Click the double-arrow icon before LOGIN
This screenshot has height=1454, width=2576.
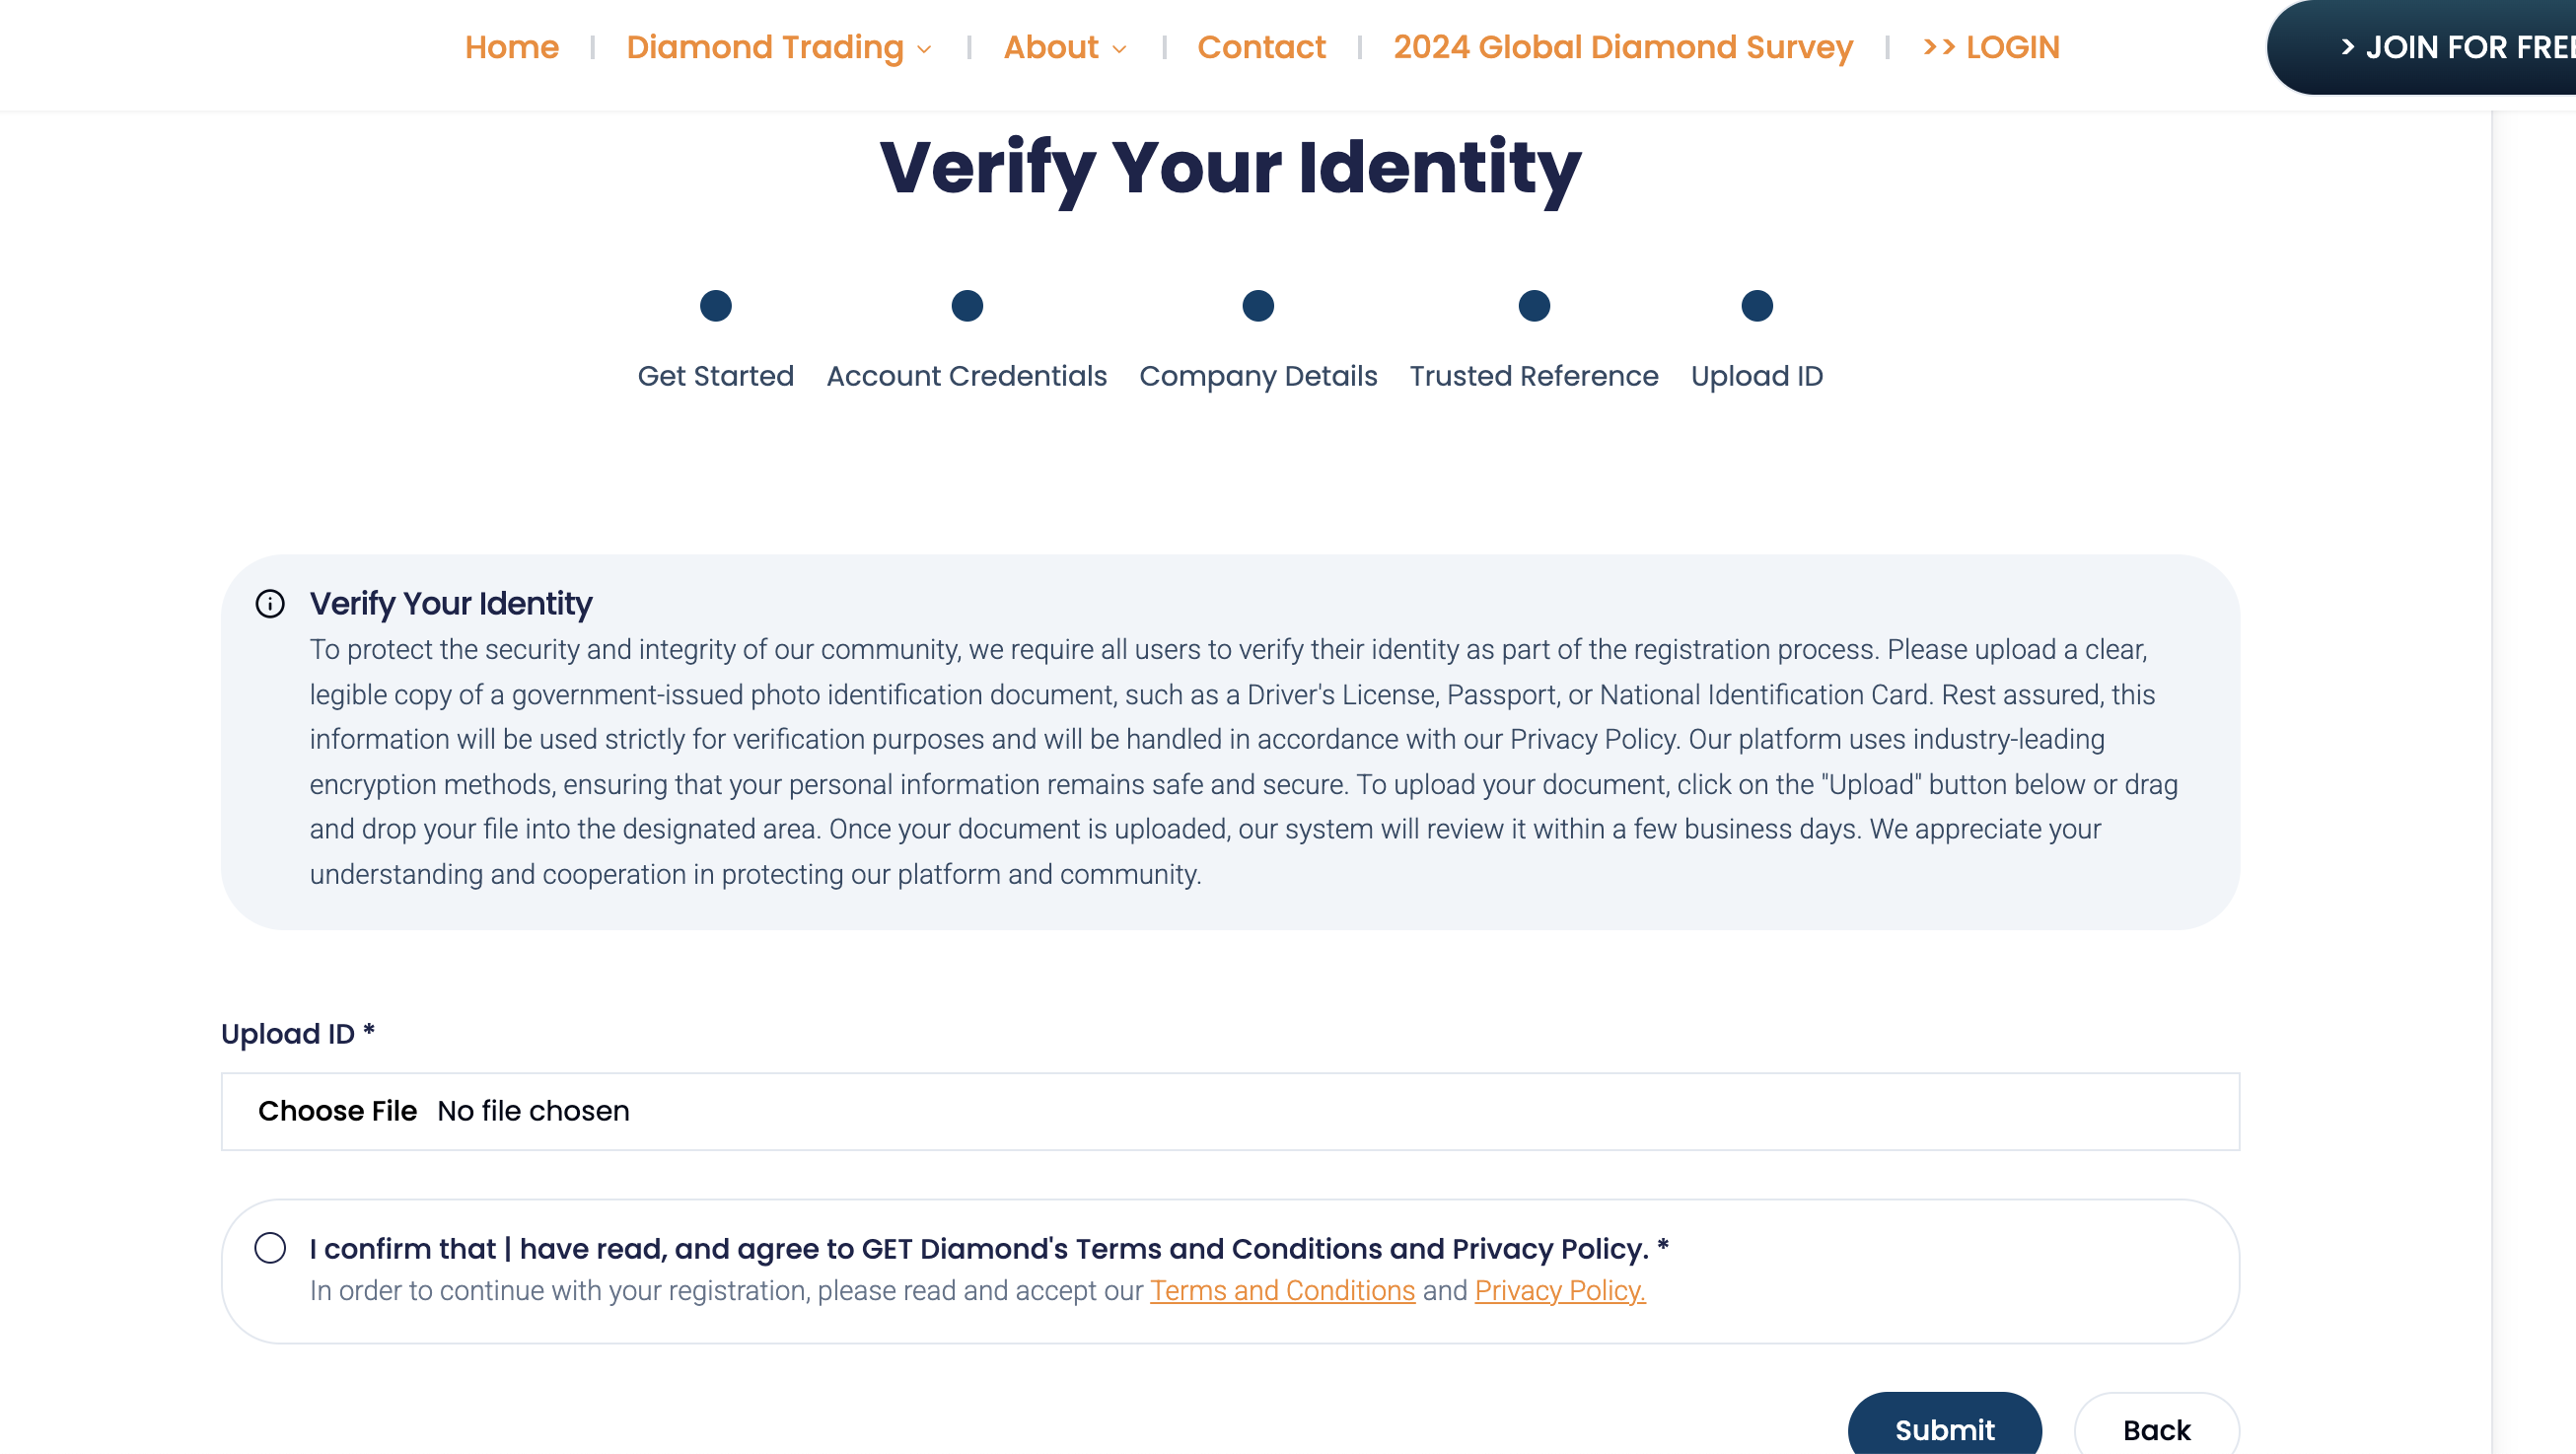1939,47
